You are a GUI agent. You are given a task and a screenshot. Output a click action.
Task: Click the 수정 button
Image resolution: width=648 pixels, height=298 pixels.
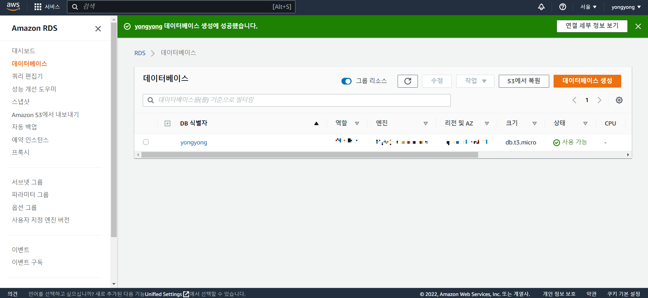pos(437,81)
